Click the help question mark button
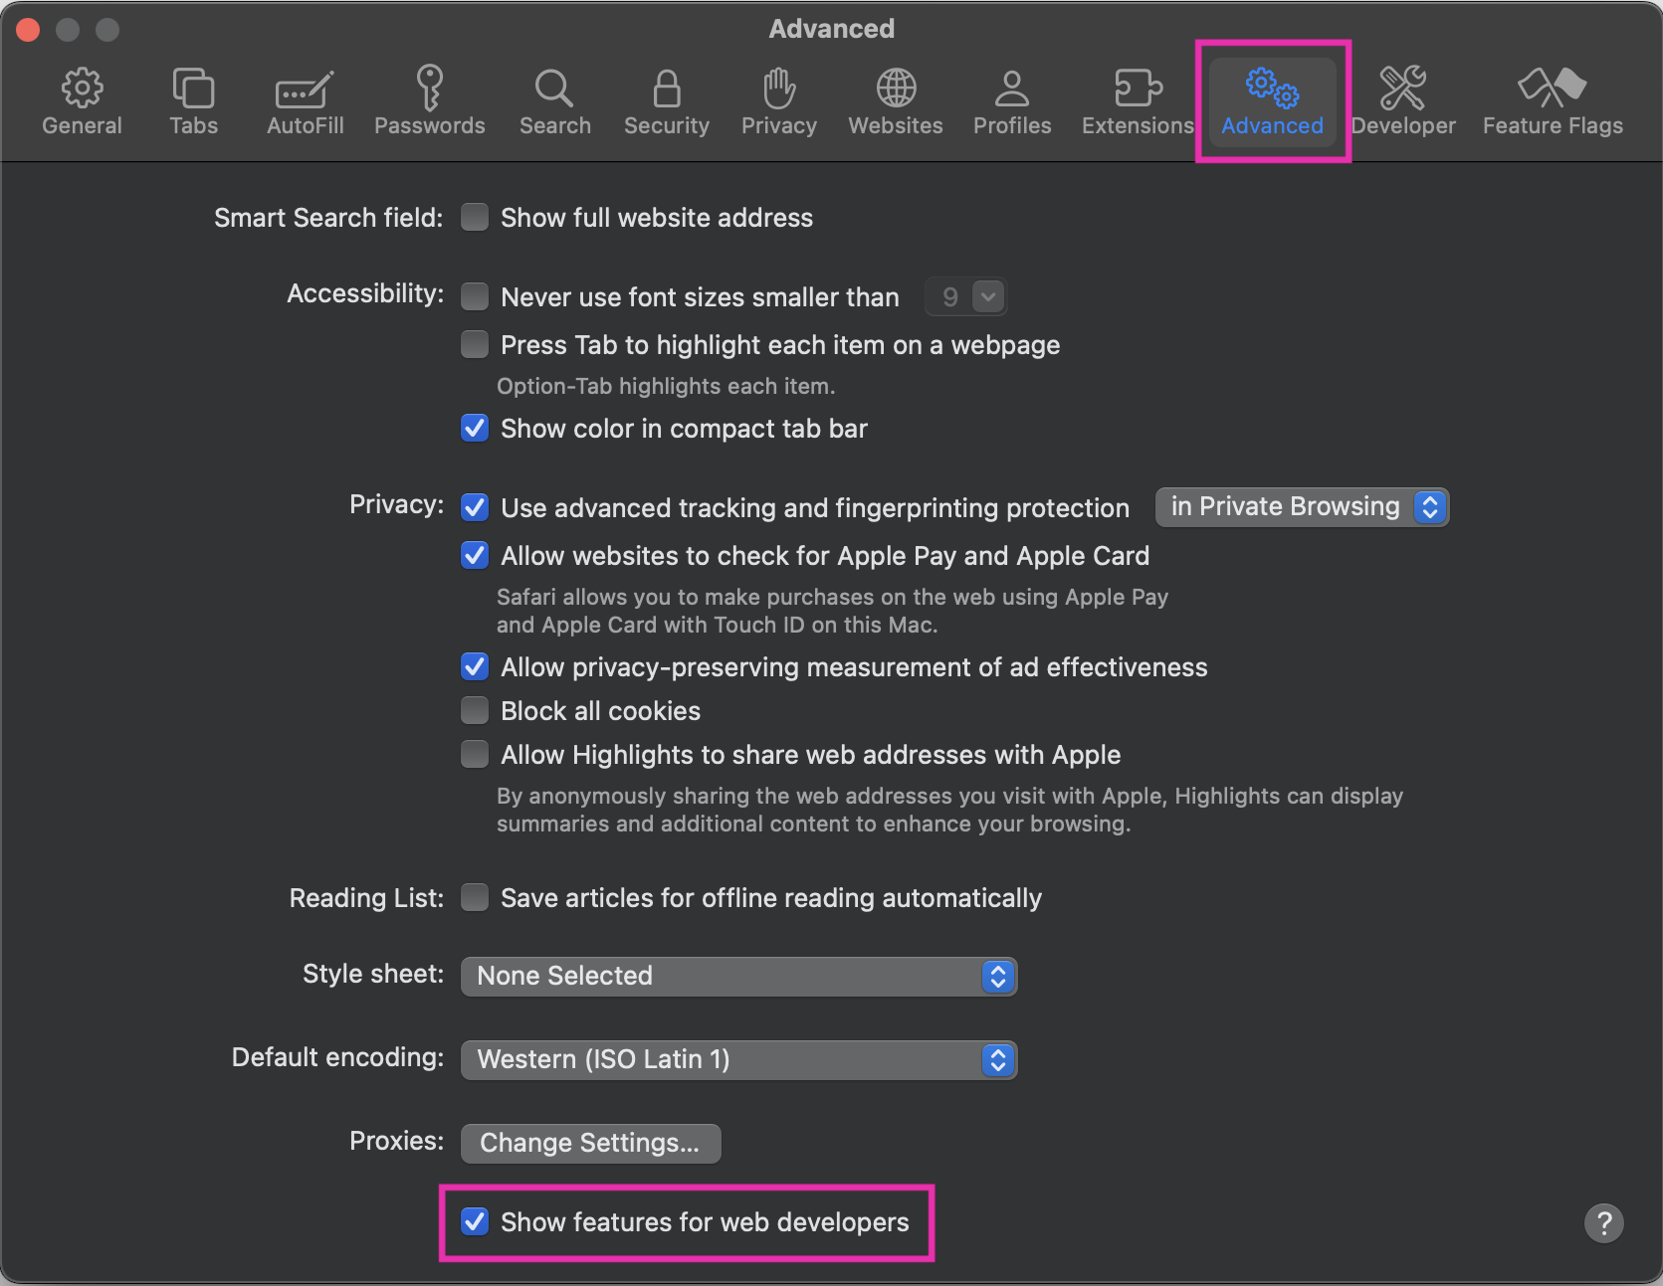Screen dimensions: 1663x1286 (x=1603, y=1222)
